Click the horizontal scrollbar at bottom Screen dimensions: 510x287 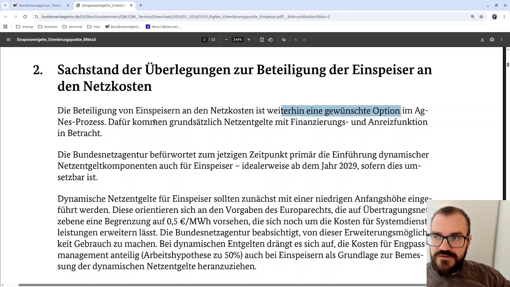click(222, 285)
